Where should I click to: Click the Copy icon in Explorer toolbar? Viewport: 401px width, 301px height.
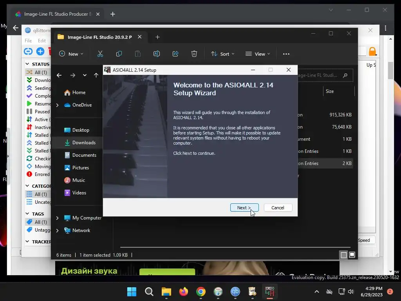click(x=119, y=54)
